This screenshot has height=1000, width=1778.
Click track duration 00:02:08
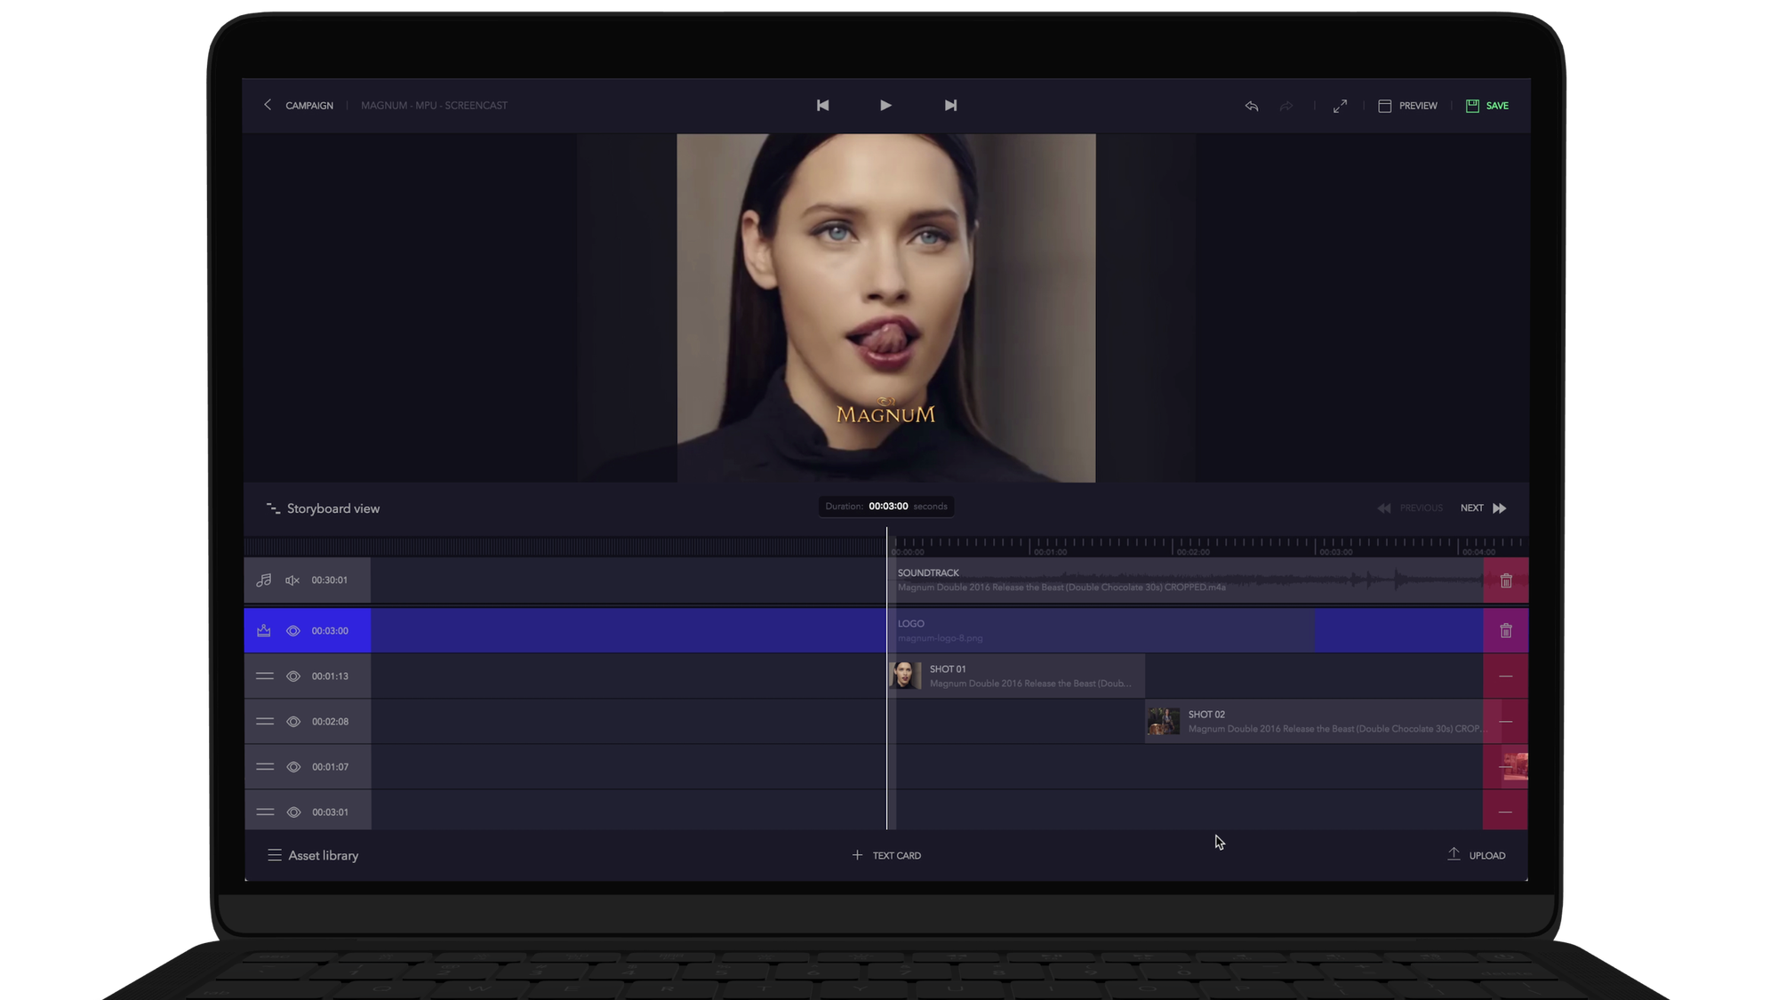[x=330, y=722]
